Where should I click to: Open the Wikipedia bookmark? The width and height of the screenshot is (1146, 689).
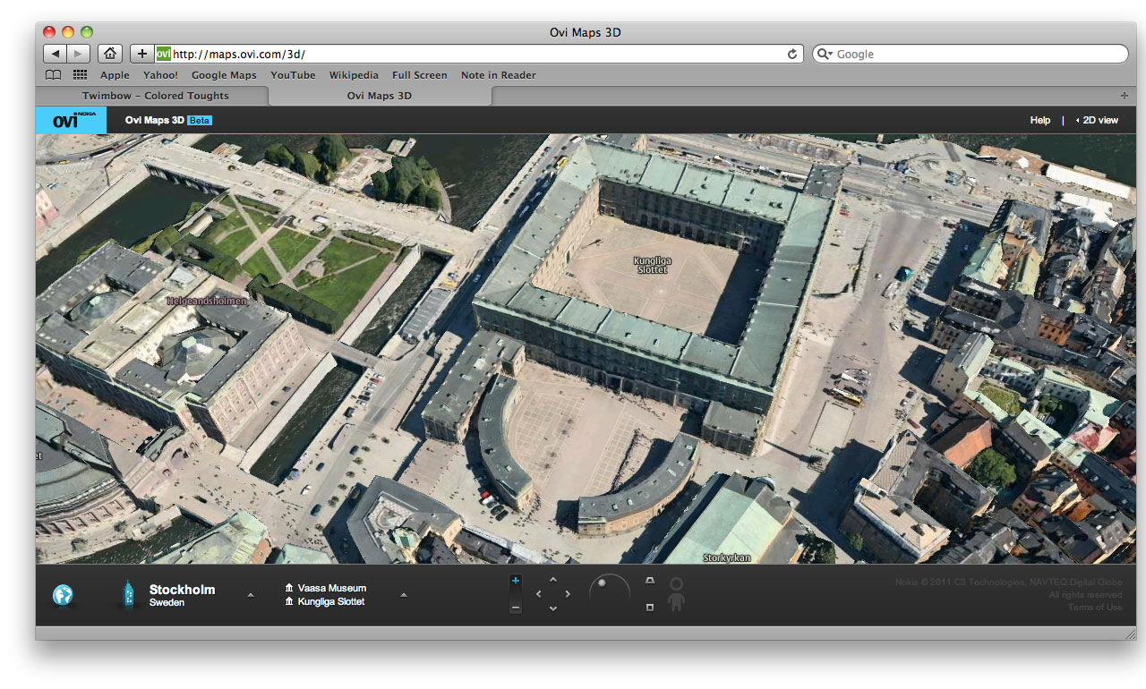(353, 75)
